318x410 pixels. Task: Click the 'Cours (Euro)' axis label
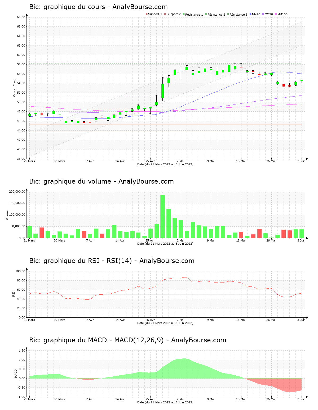(15, 88)
